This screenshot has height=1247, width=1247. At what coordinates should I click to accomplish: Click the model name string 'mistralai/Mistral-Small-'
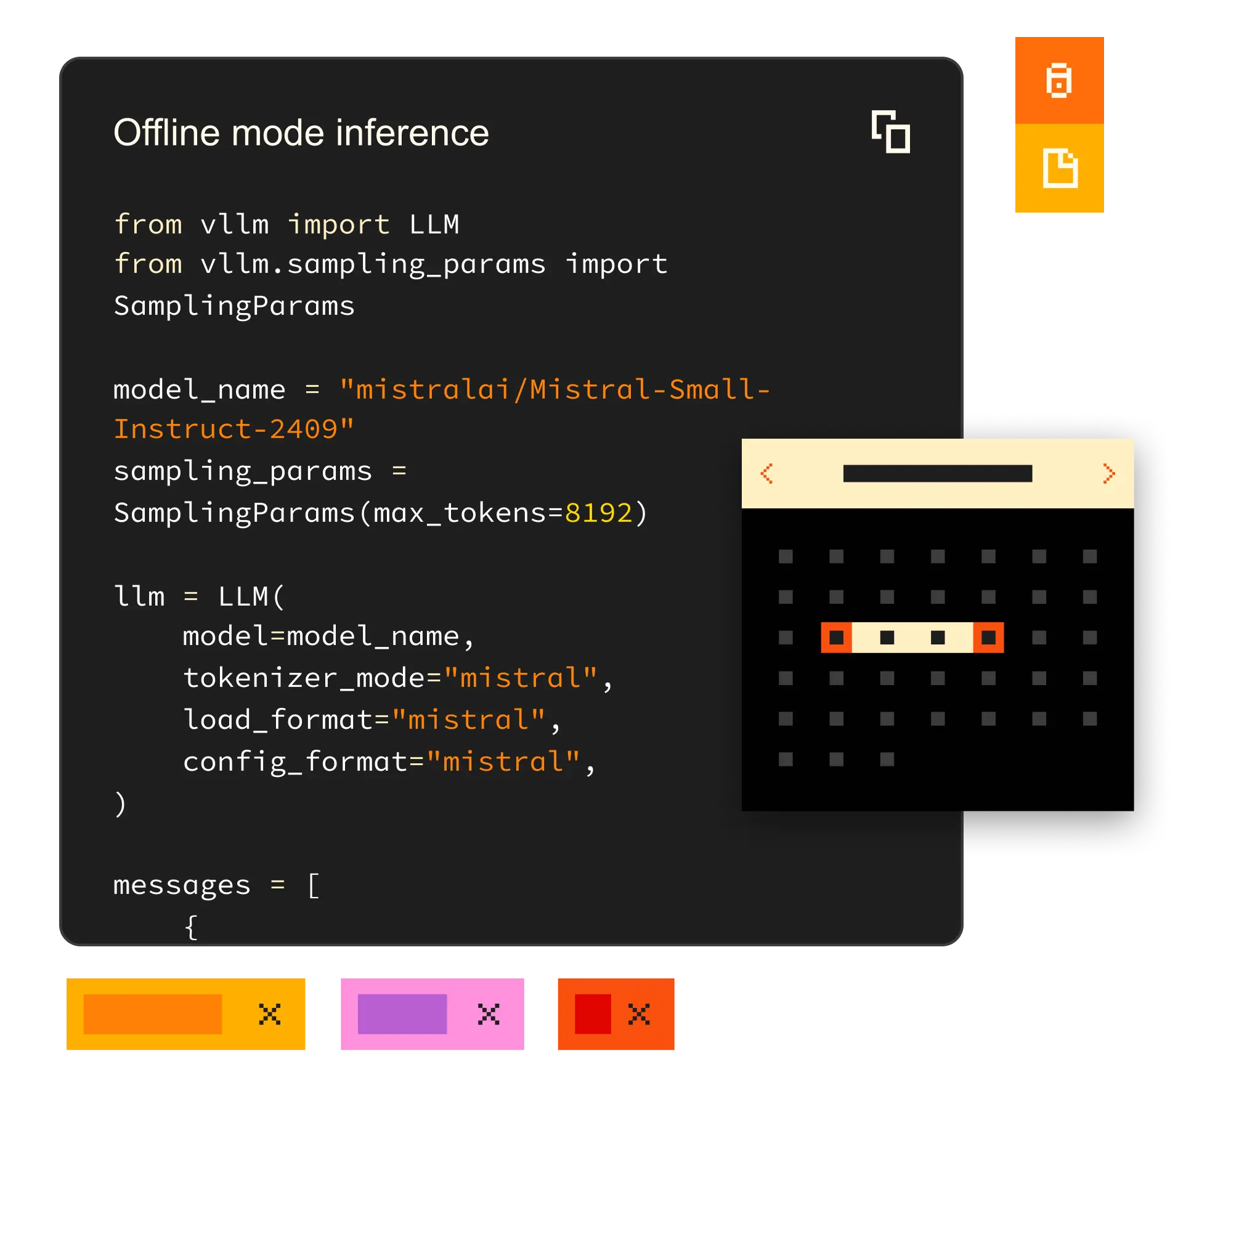pos(554,390)
